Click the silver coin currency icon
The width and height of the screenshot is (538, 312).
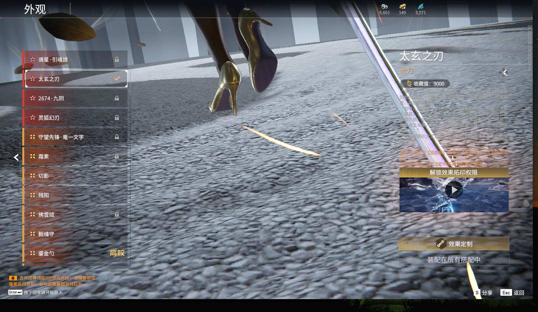pyautogui.click(x=384, y=6)
